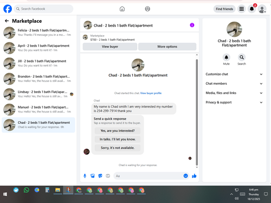Open the Groups icon in top navigation
271x203 pixels.
pos(147,9)
